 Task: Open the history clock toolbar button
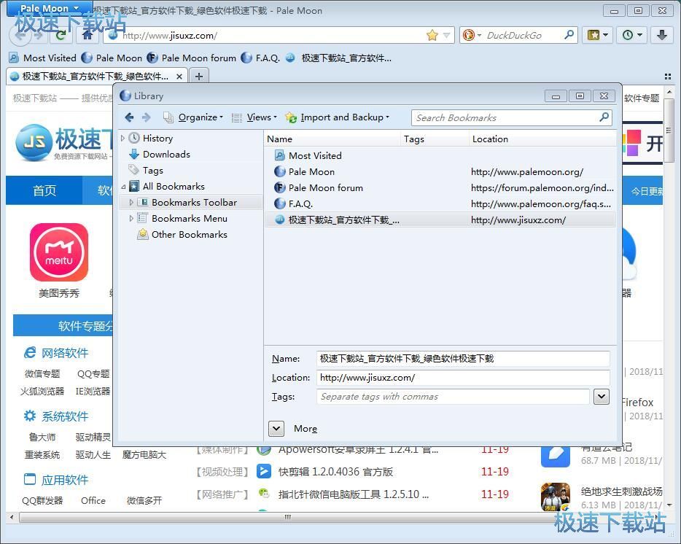tap(632, 35)
